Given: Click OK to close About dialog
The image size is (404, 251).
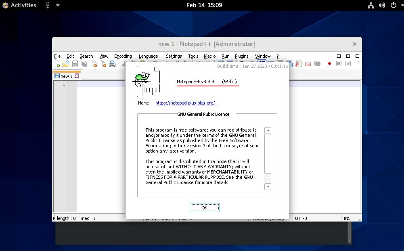Looking at the screenshot, I should tap(205, 207).
